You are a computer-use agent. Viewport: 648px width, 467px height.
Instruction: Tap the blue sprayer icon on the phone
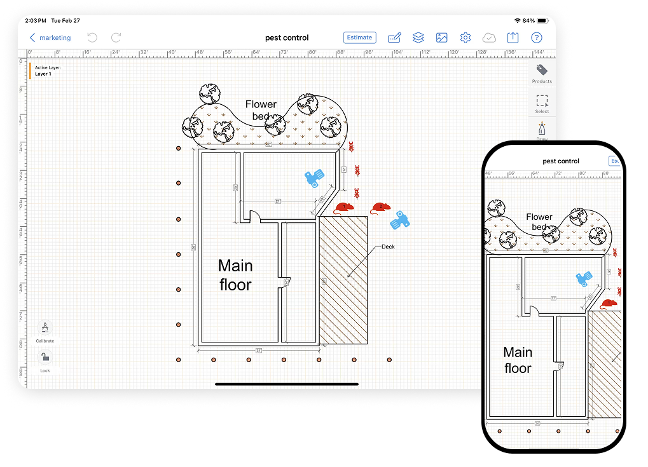click(584, 279)
